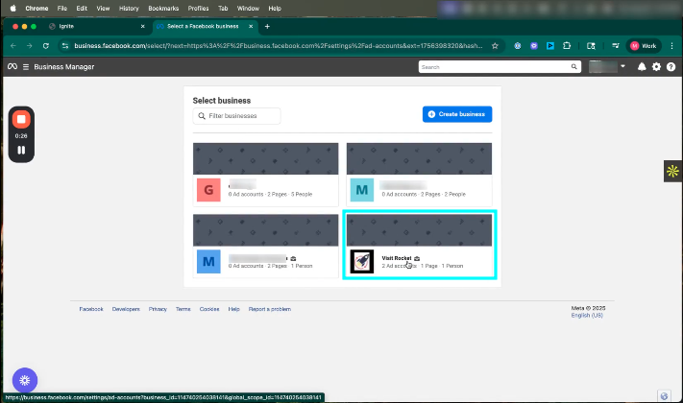Click the Meta logo icon
This screenshot has width=683, height=403.
tap(12, 67)
